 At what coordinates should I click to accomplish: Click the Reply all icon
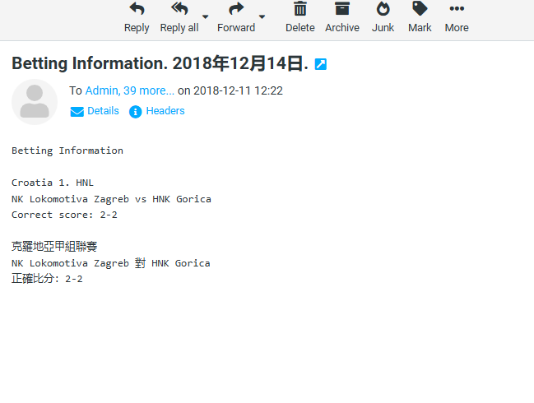[179, 9]
